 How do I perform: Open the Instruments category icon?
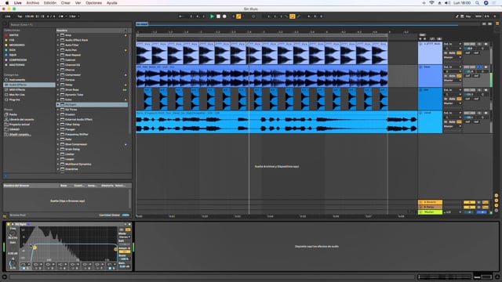coord(6,80)
